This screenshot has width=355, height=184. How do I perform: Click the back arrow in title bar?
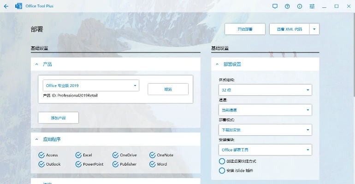[x=6, y=6]
